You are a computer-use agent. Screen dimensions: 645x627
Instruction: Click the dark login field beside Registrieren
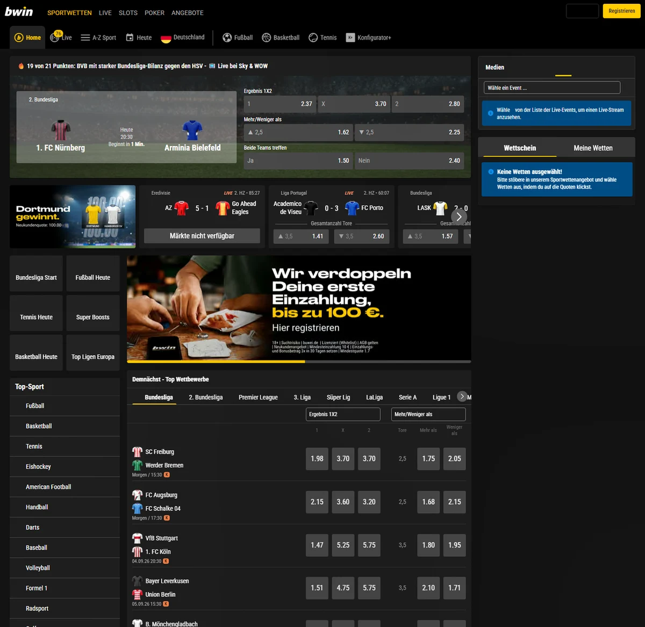pos(582,11)
